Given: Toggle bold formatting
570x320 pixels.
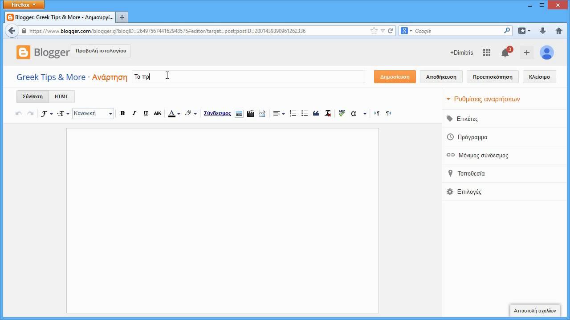Looking at the screenshot, I should click(x=122, y=113).
